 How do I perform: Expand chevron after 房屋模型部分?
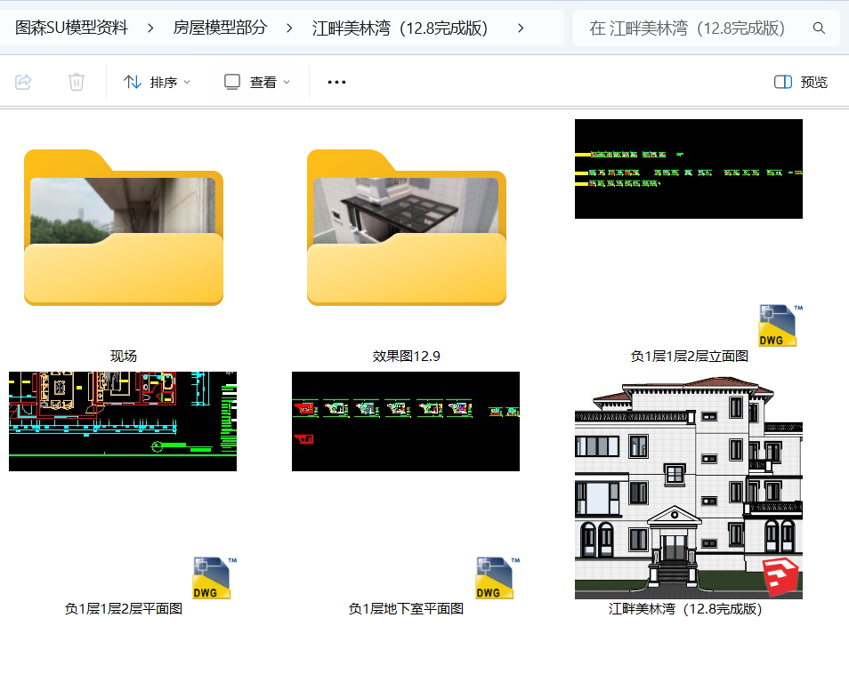(x=290, y=28)
